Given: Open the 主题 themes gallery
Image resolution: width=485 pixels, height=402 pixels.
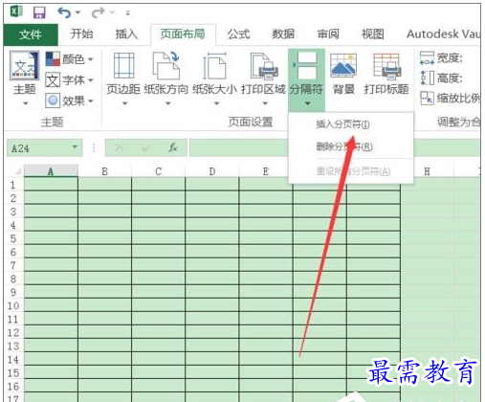Looking at the screenshot, I should (25, 78).
